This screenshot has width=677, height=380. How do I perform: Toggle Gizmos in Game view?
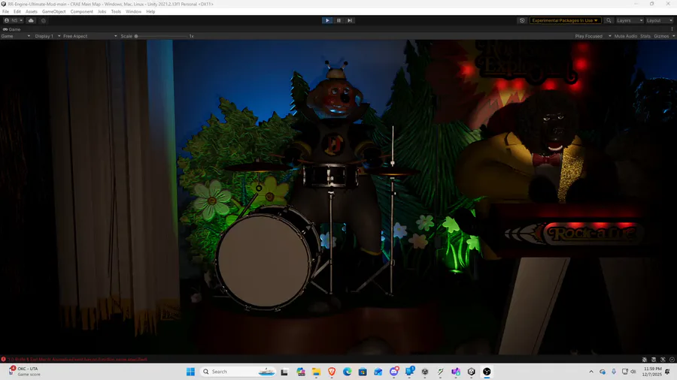point(661,36)
